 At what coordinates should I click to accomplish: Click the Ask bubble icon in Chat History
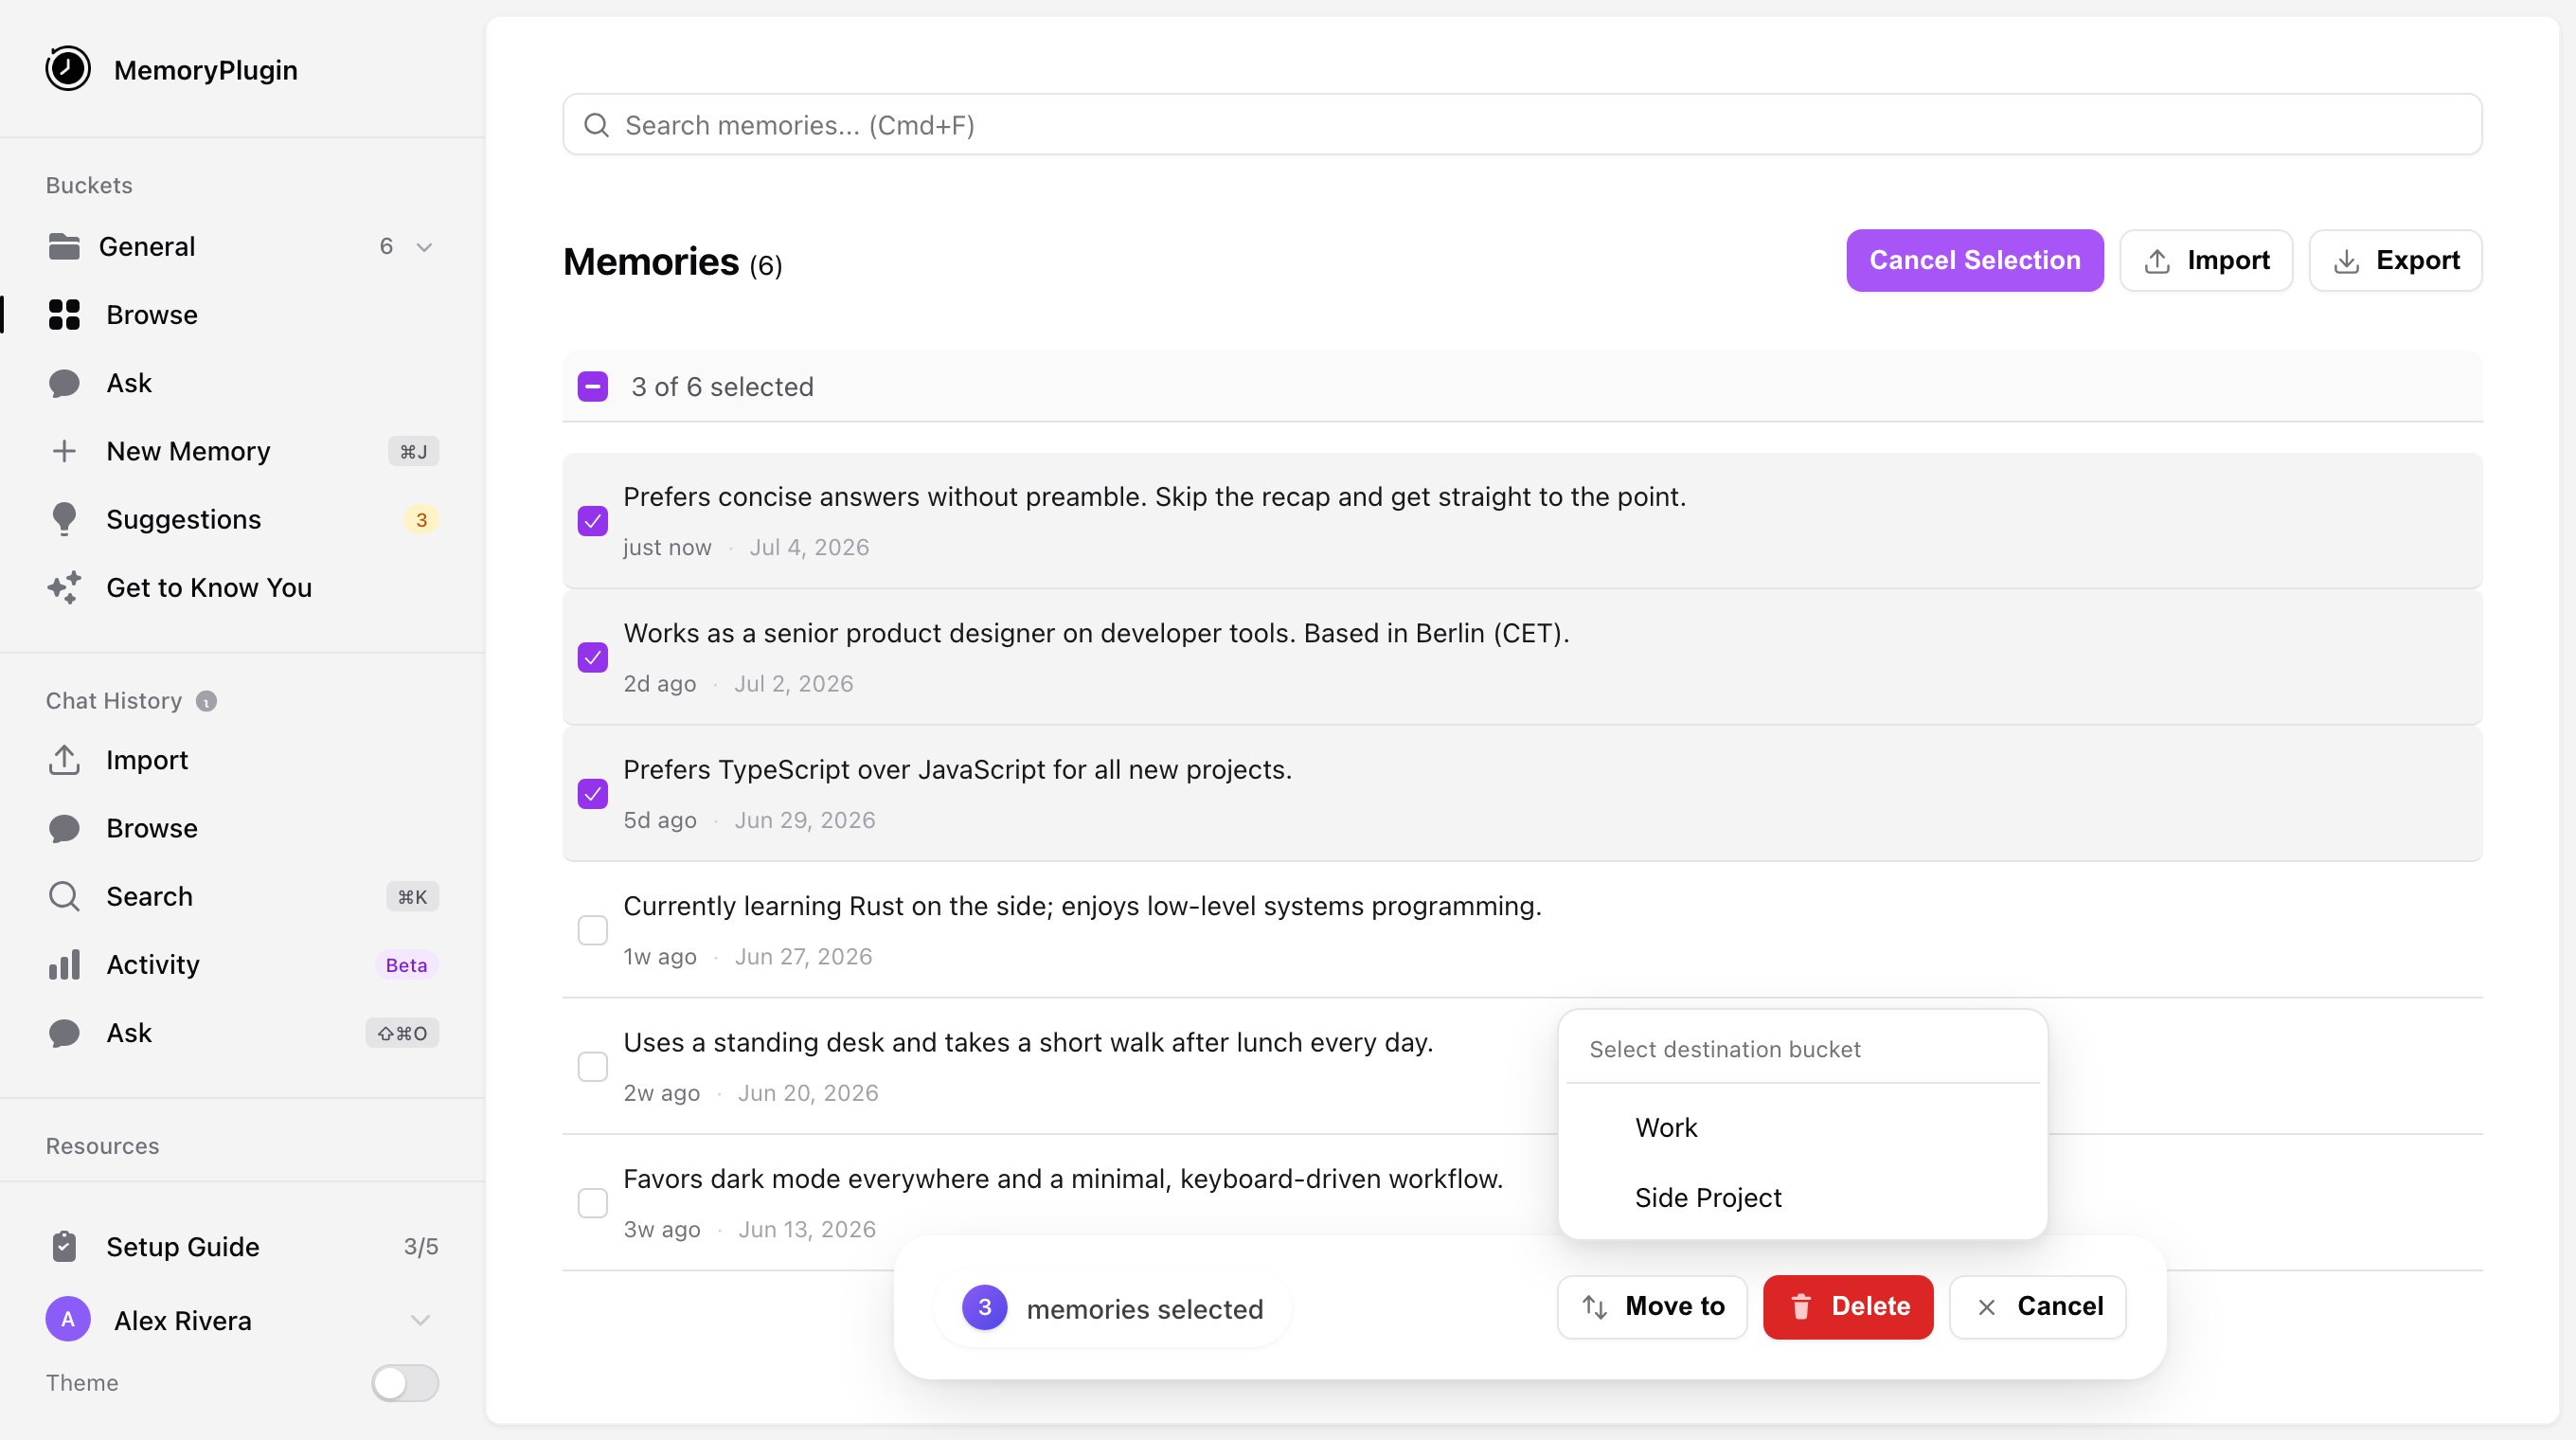pyautogui.click(x=64, y=1033)
